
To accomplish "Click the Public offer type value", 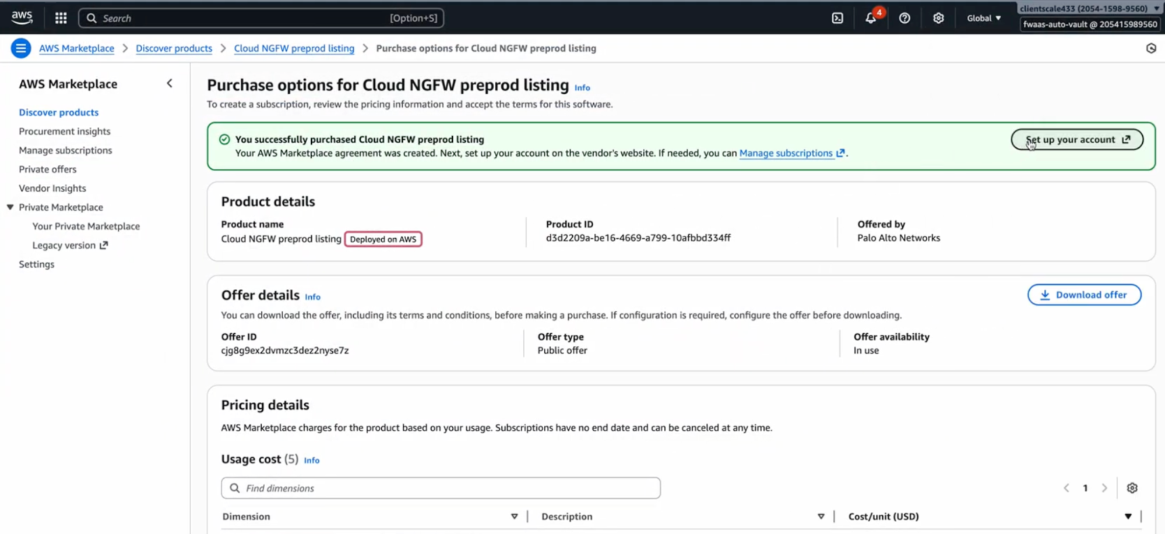I will (x=562, y=351).
